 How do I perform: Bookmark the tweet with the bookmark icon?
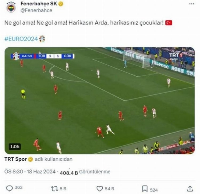[x=145, y=189]
